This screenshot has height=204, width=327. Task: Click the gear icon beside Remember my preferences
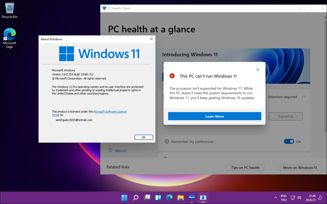click(x=167, y=142)
